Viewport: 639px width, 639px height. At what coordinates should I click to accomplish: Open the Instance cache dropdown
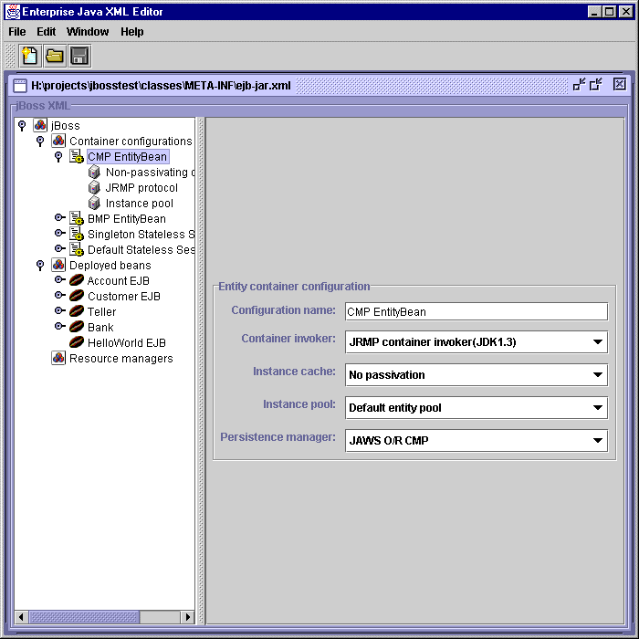pyautogui.click(x=597, y=375)
